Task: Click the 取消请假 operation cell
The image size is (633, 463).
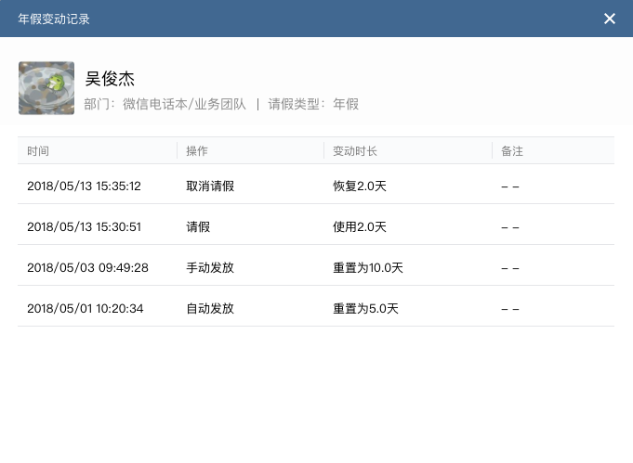Action: click(210, 186)
